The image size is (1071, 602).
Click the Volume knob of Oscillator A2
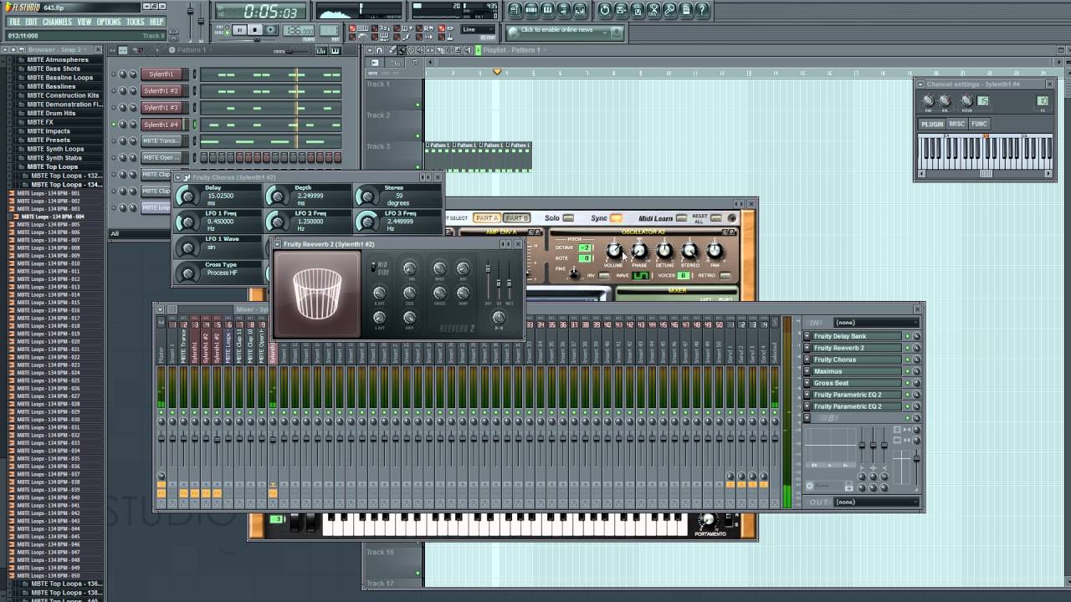[x=613, y=250]
